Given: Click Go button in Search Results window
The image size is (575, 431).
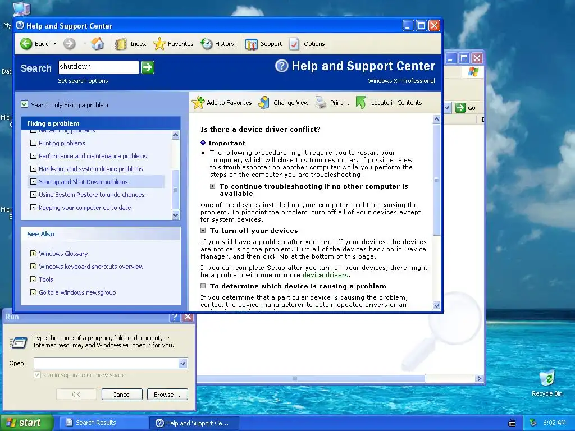Looking at the screenshot, I should pos(466,108).
